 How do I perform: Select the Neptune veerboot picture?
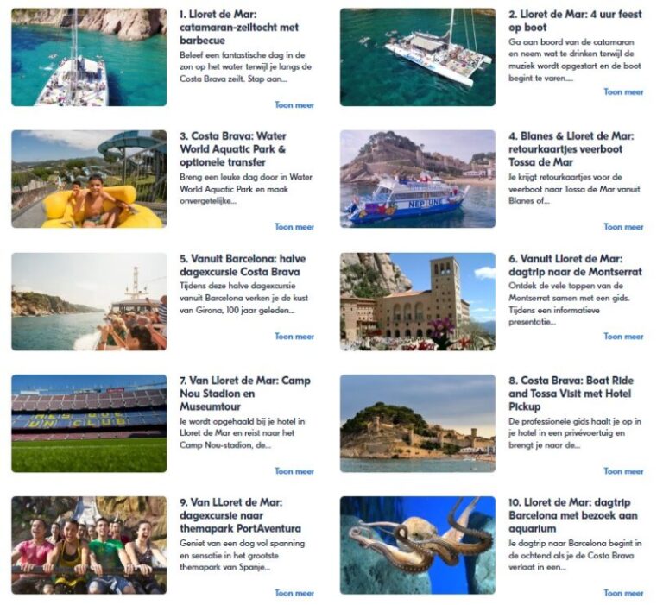[417, 179]
